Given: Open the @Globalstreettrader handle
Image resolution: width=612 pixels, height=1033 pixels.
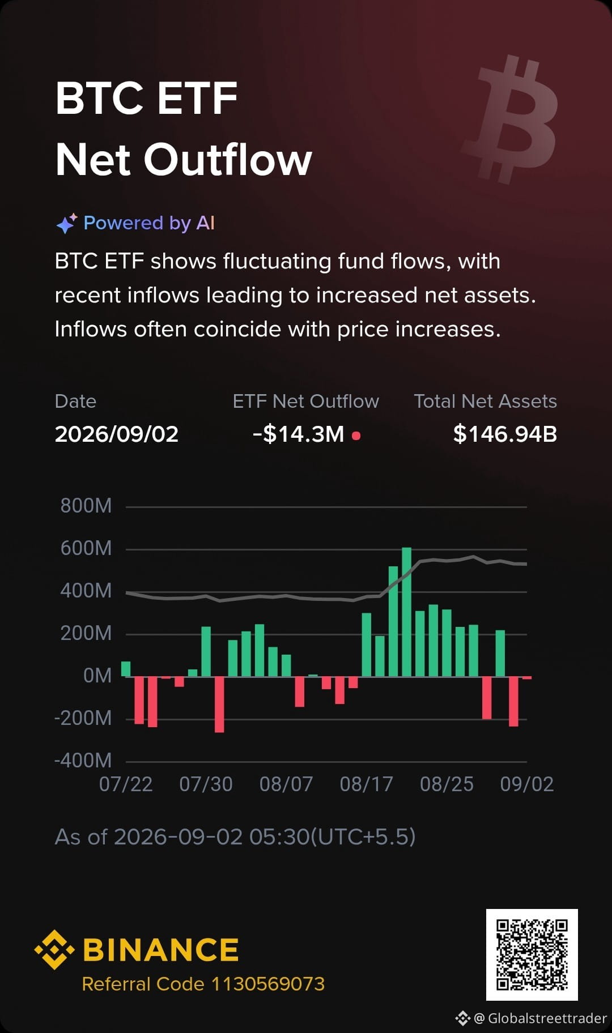Looking at the screenshot, I should [540, 1018].
